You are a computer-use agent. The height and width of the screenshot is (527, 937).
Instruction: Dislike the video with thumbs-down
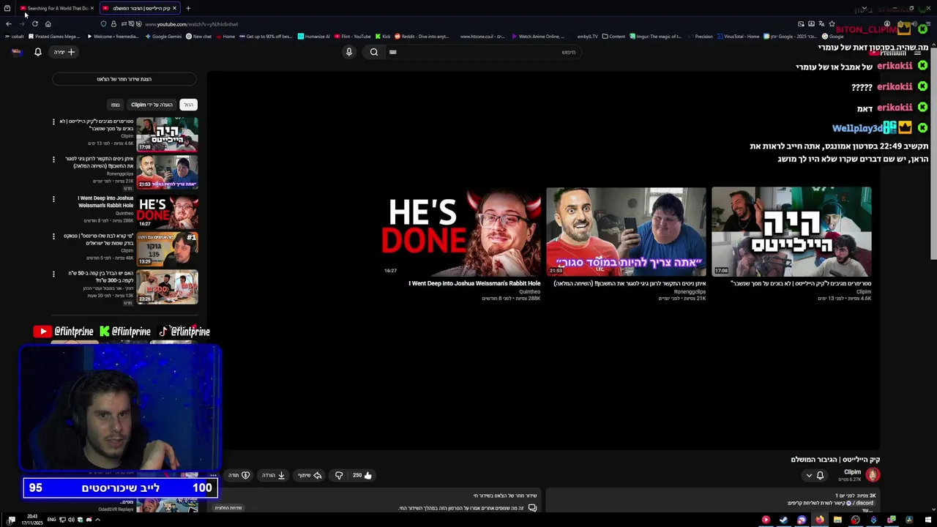click(x=339, y=475)
